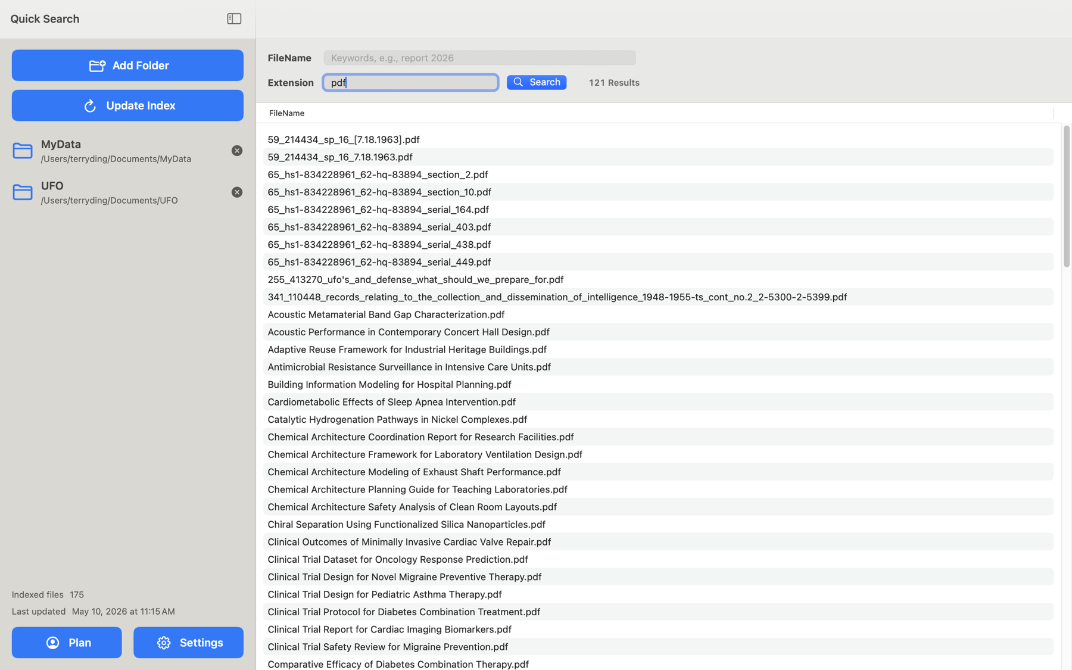This screenshot has width=1072, height=670.
Task: Click the Search button
Action: 537,82
